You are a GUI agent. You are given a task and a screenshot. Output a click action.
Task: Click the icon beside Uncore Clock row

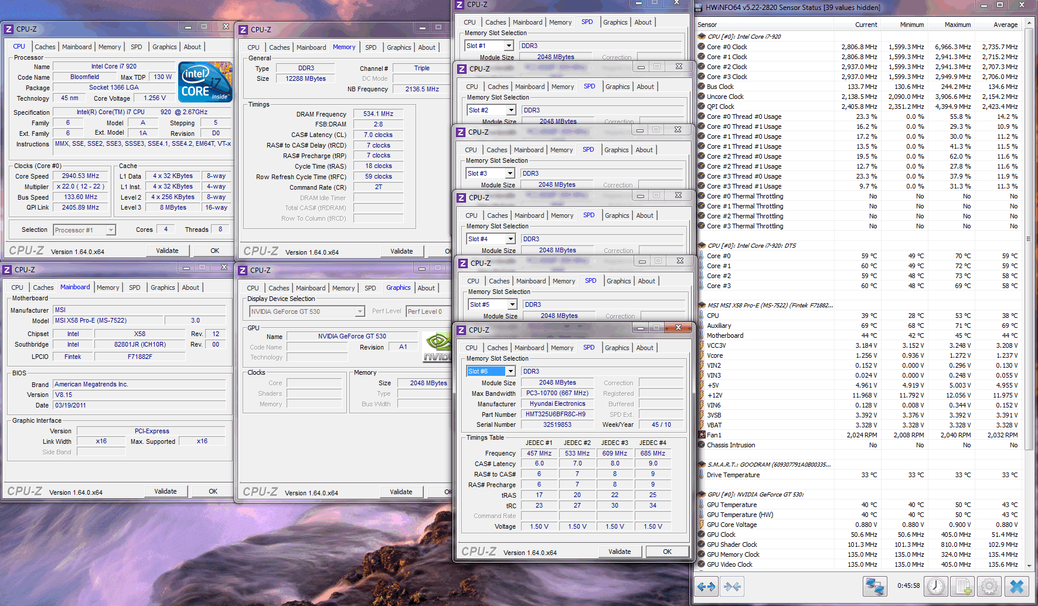point(701,97)
